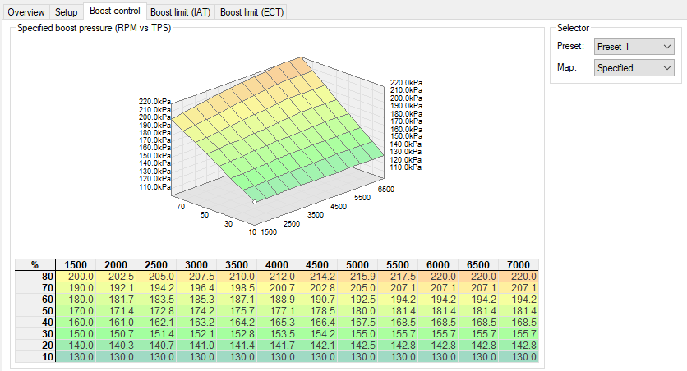Select the 30% TPS row header
Screen dimensions: 687x371
point(35,334)
